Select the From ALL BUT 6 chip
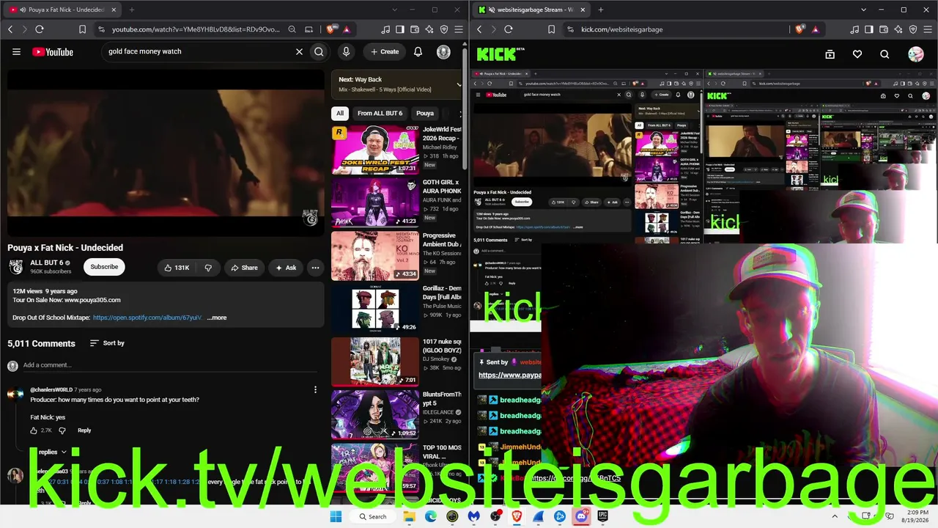The height and width of the screenshot is (528, 938). (380, 114)
